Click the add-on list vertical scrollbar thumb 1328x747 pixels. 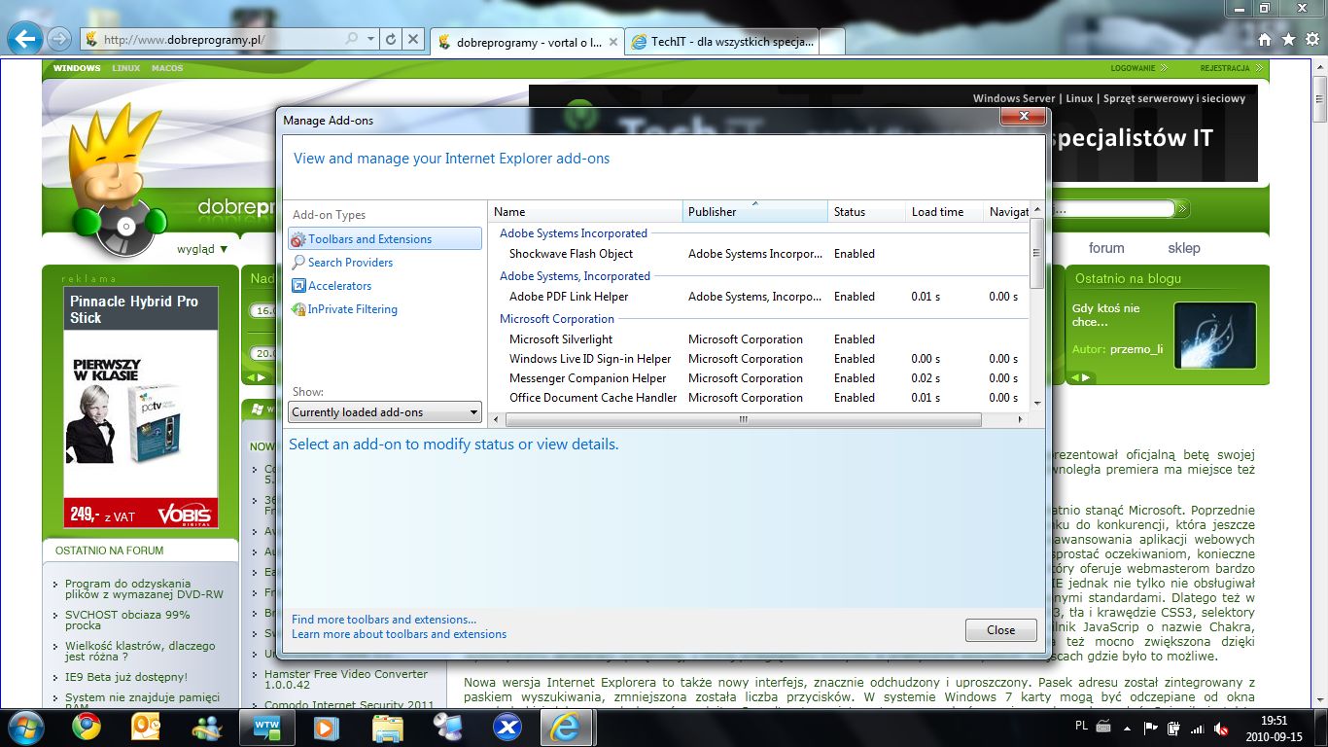[1037, 253]
